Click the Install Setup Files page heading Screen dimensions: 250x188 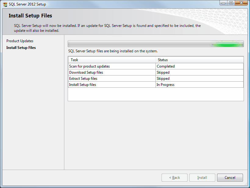click(30, 16)
